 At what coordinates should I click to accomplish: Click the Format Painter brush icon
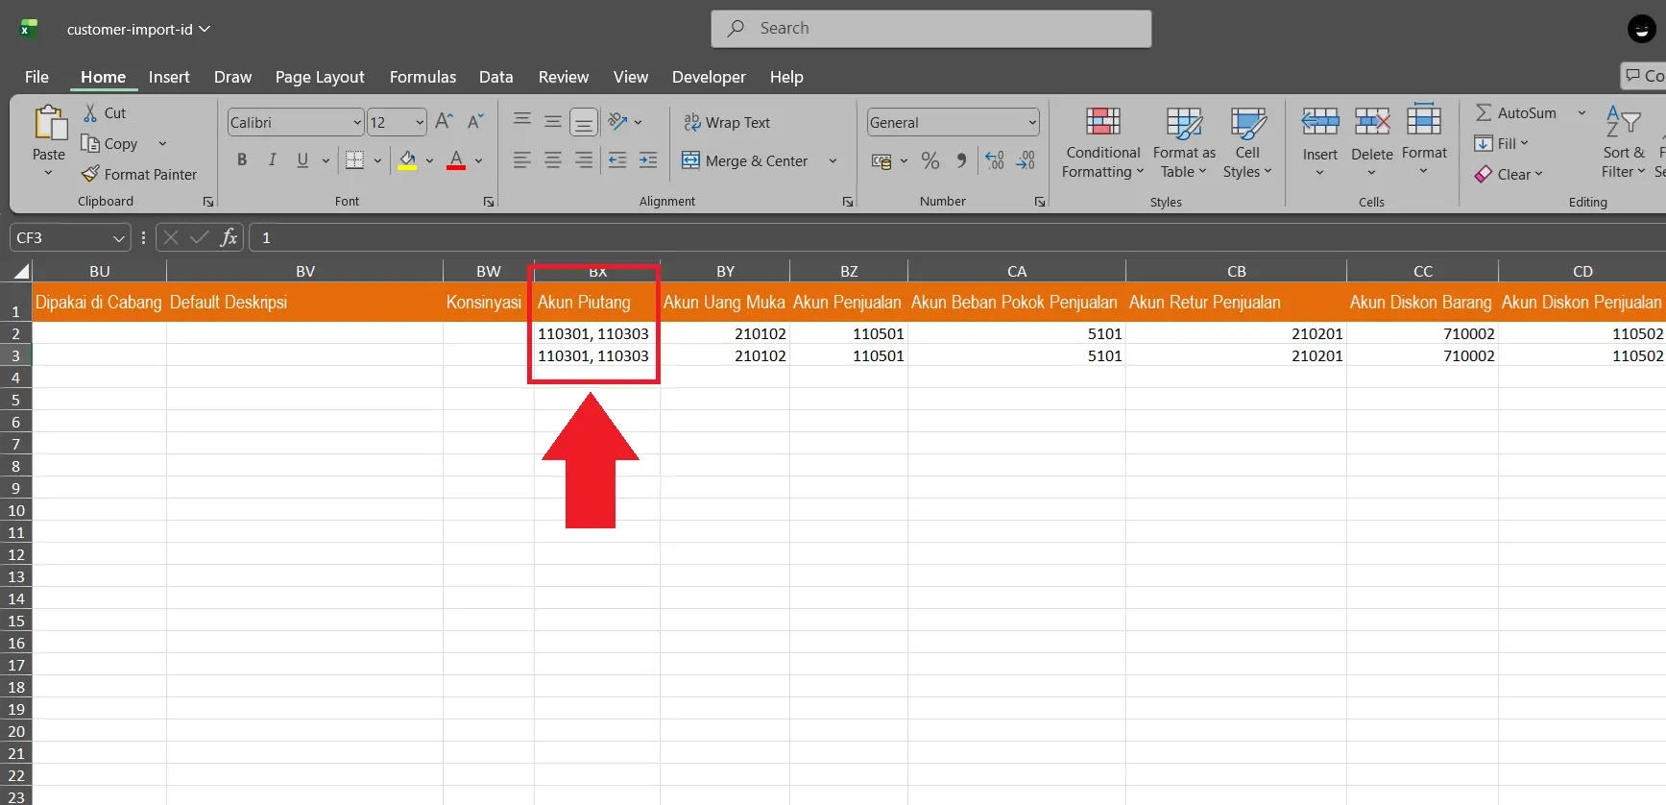(x=90, y=174)
